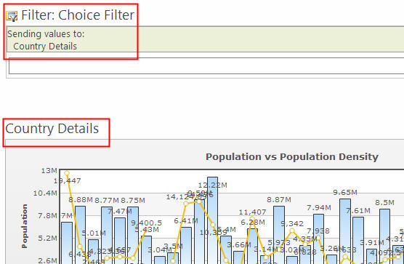This screenshot has height=264, width=404.
Task: Focus the empty Choice Filter input box
Action: [x=206, y=65]
